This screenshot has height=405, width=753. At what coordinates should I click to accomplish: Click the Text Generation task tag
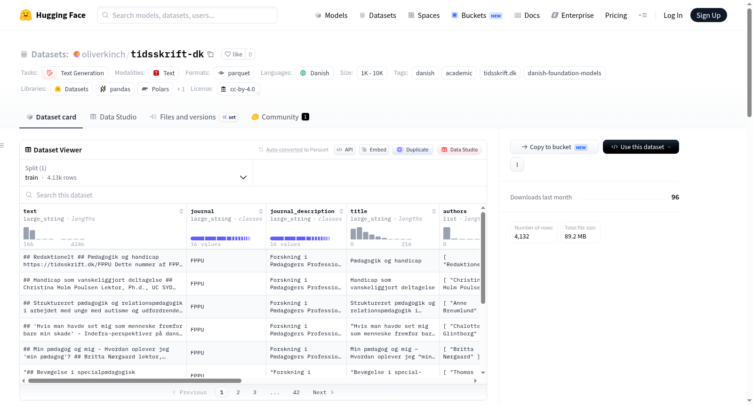tap(75, 73)
